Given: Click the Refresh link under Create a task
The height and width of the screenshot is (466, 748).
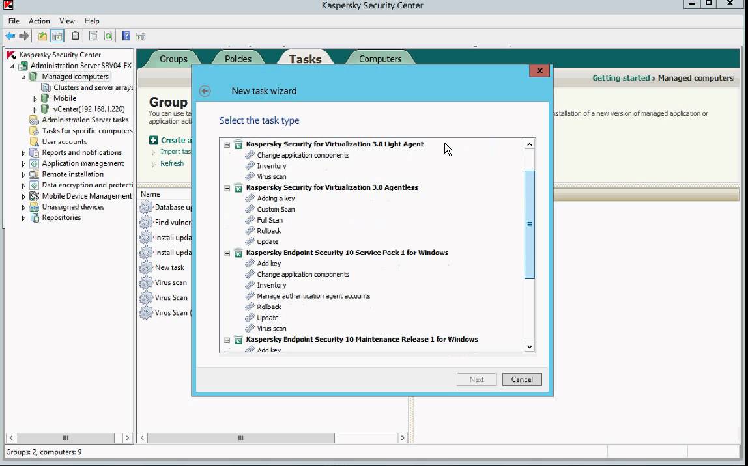Looking at the screenshot, I should pyautogui.click(x=172, y=163).
